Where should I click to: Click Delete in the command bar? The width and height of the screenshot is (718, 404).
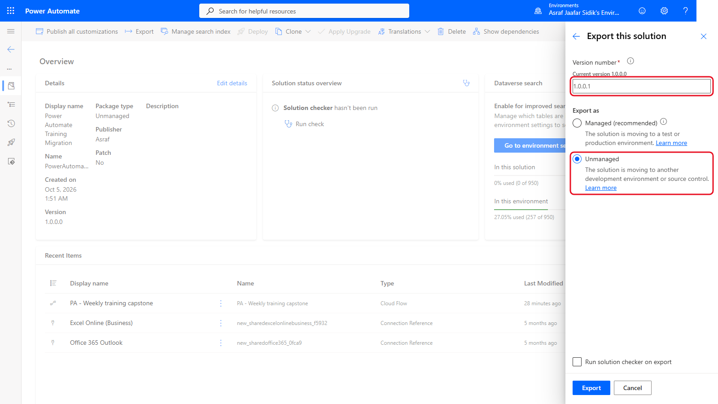point(452,31)
